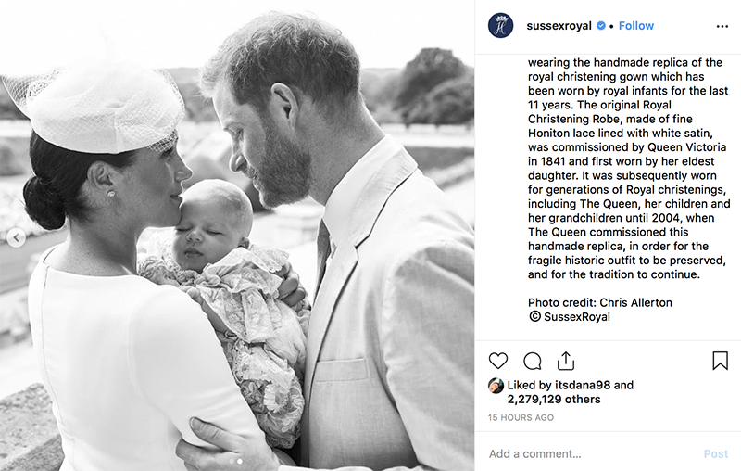Viewport: 741px width, 471px height.
Task: Click the Photo credit caption line
Action: (598, 302)
